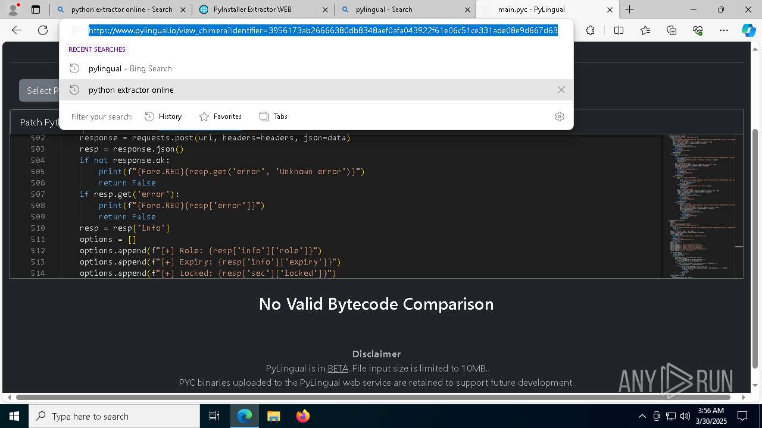Open network settings in system tray
Viewport: 762px width, 428px height.
[671, 416]
